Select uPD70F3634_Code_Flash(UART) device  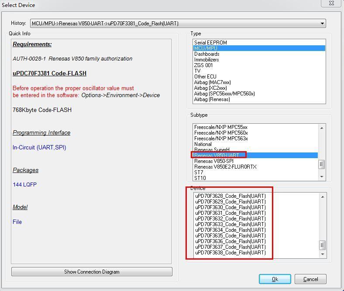pyautogui.click(x=256, y=230)
